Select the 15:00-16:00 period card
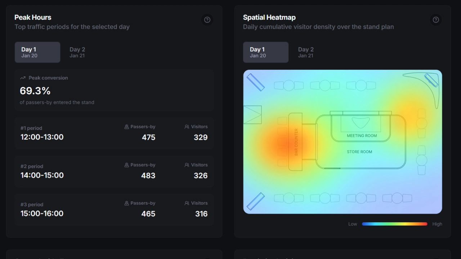This screenshot has width=461, height=259. [x=114, y=209]
